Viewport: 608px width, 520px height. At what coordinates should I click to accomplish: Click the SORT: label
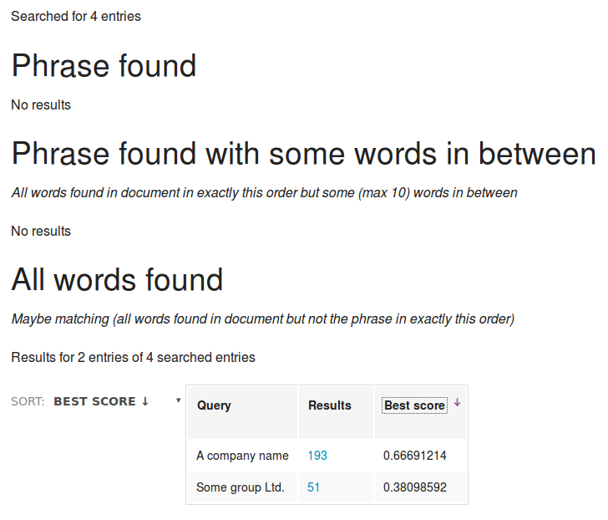coord(28,401)
